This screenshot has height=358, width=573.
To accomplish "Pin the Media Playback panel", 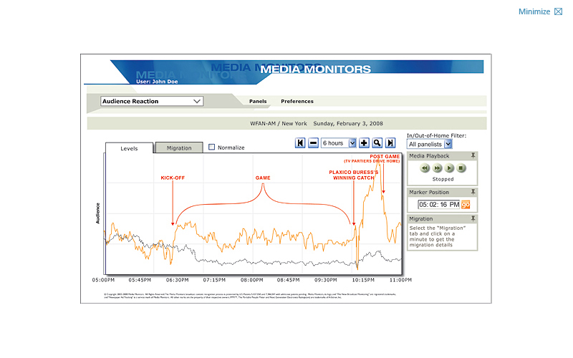I will [473, 155].
